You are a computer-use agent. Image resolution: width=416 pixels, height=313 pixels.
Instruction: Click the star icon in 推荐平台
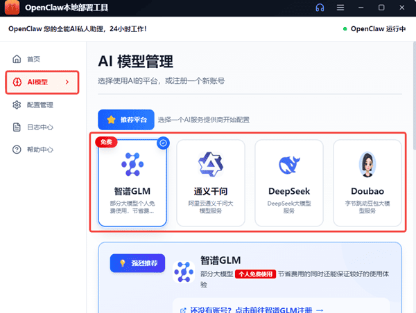tap(111, 120)
